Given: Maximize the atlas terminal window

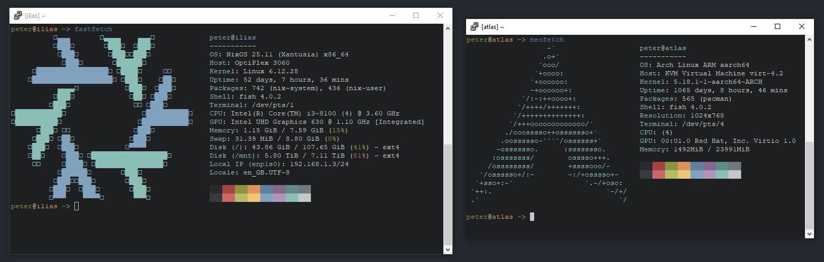Looking at the screenshot, I should (778, 26).
